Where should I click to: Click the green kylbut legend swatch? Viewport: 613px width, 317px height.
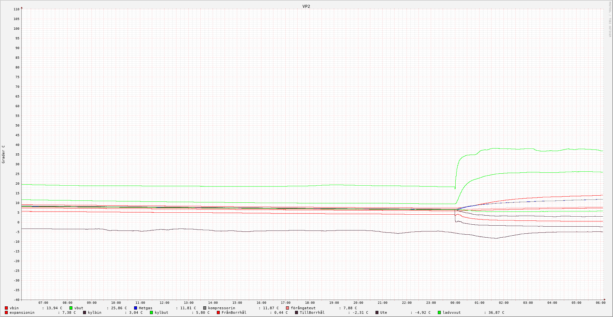coord(152,313)
